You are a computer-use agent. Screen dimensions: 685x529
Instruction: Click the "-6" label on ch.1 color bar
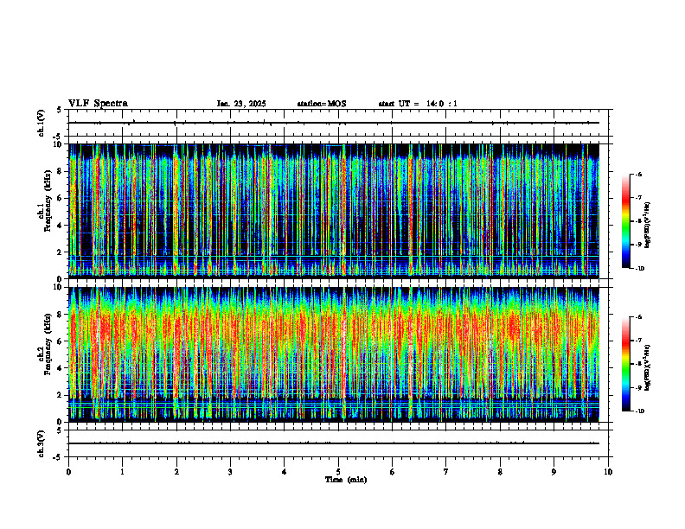point(638,174)
